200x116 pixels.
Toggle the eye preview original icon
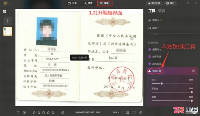point(141,112)
